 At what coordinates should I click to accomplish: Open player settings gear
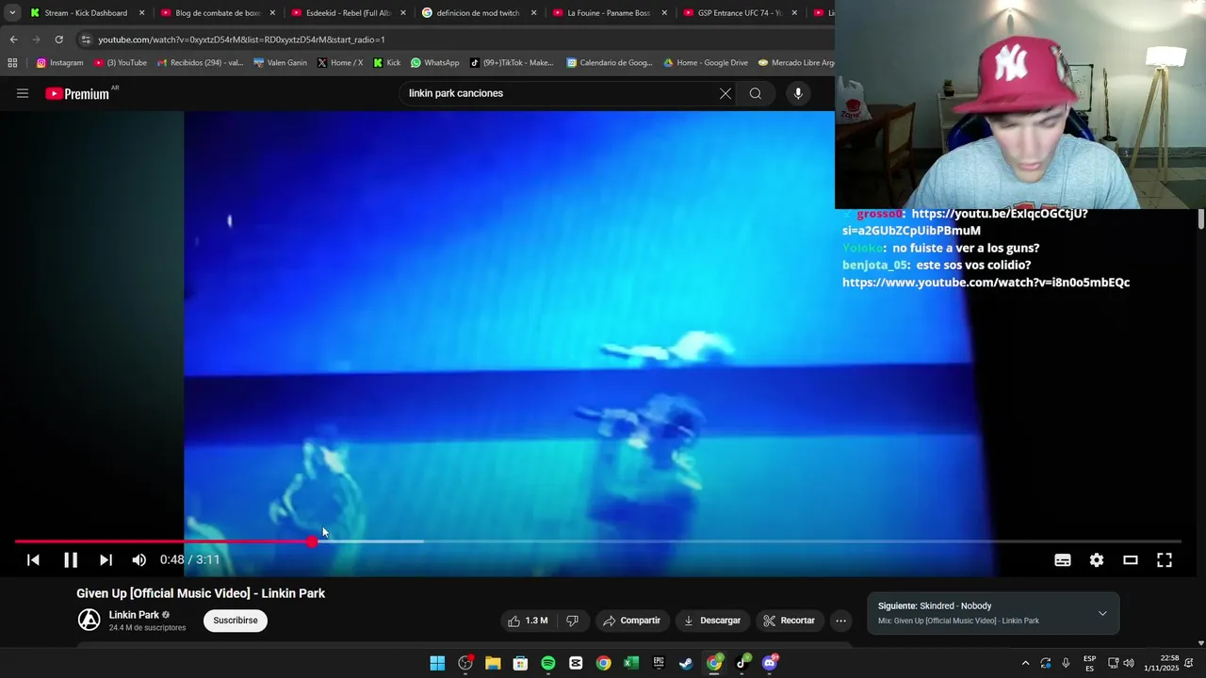1097,559
